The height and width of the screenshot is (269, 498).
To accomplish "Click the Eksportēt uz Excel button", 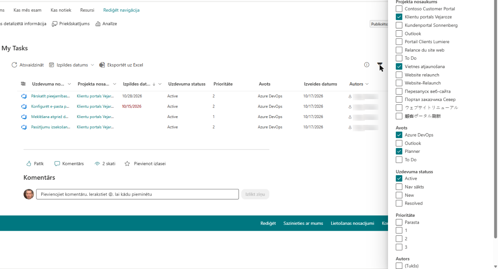I will pyautogui.click(x=121, y=65).
